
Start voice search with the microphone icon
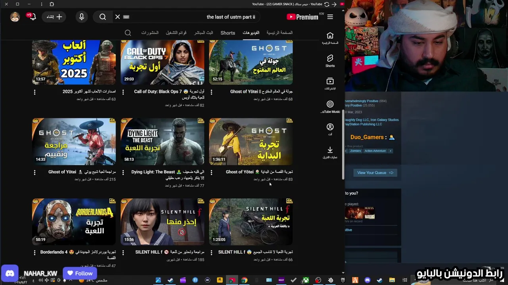coord(82,17)
